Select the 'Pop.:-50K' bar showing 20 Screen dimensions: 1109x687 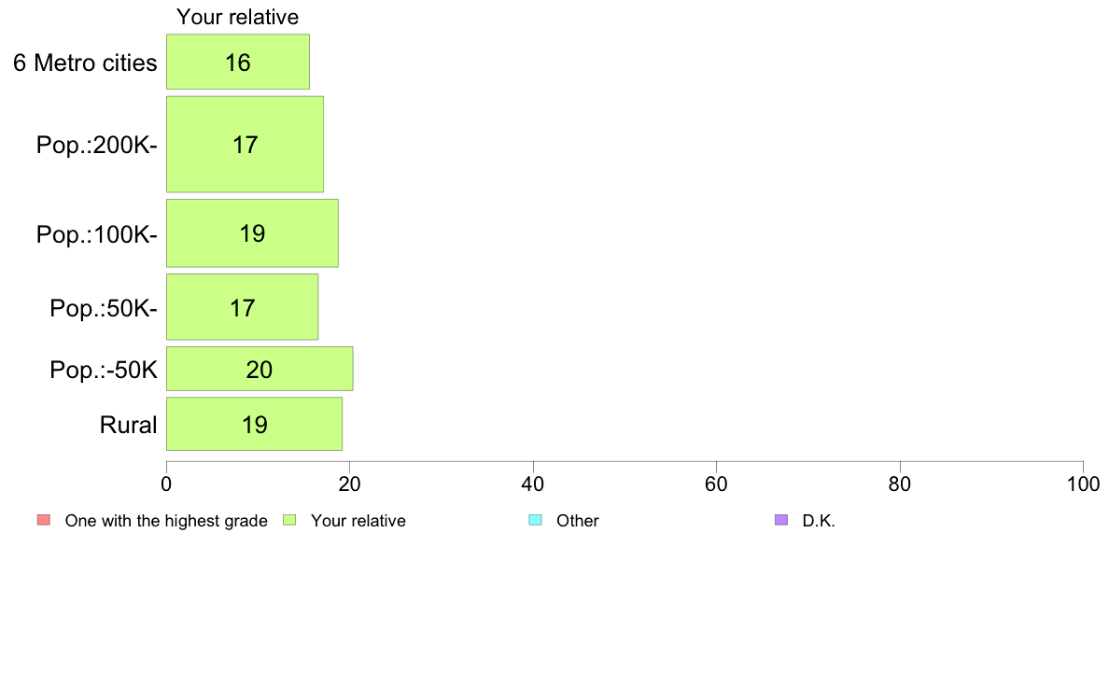260,369
